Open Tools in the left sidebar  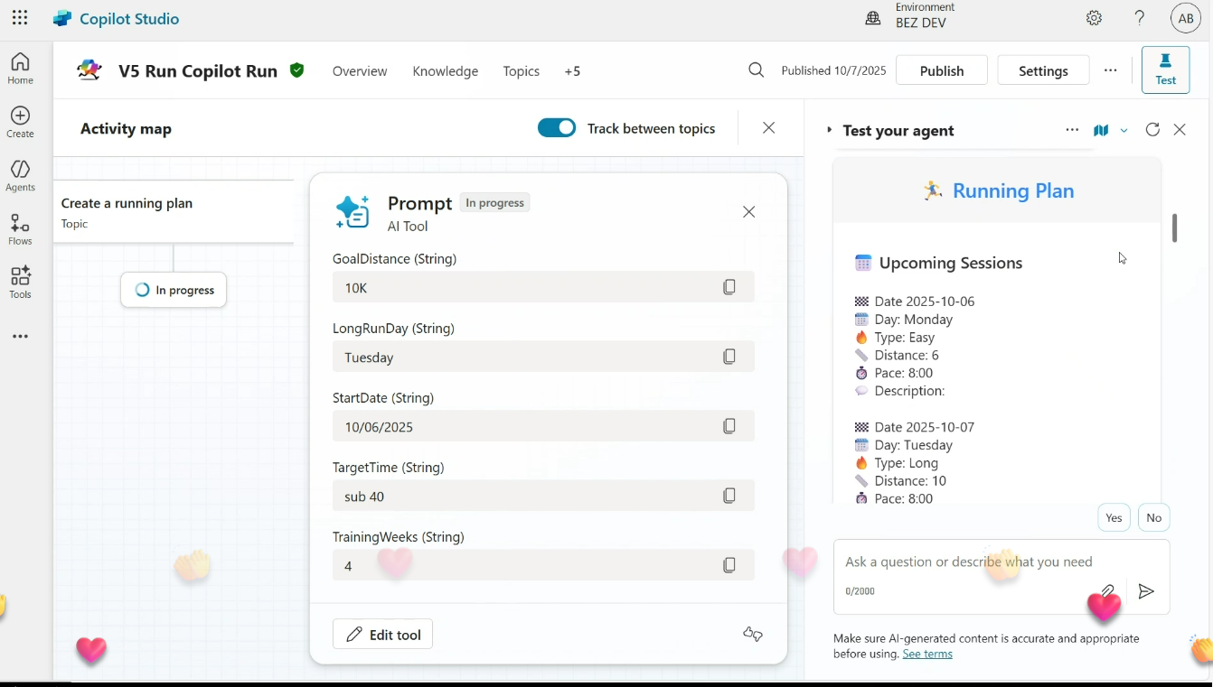click(x=20, y=283)
